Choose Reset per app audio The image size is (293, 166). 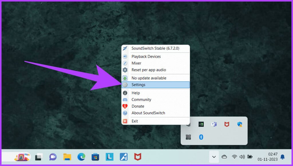click(155, 70)
